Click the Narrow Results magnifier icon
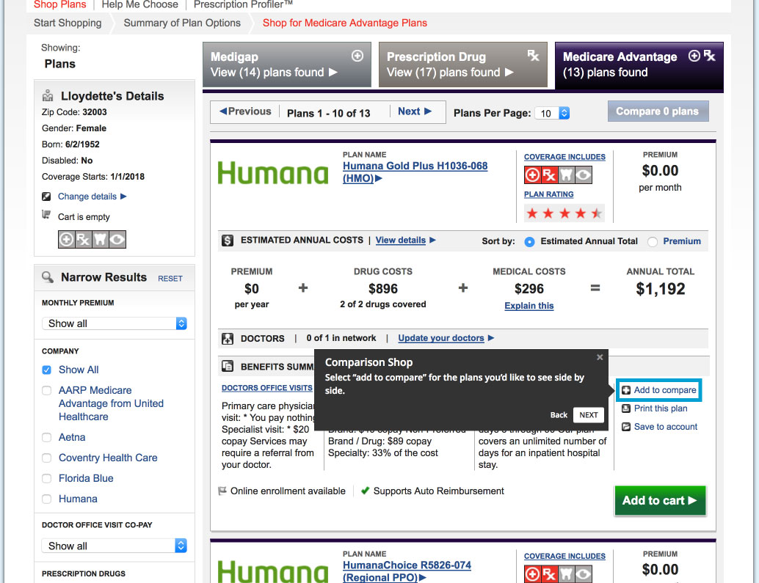759x583 pixels. pos(48,277)
